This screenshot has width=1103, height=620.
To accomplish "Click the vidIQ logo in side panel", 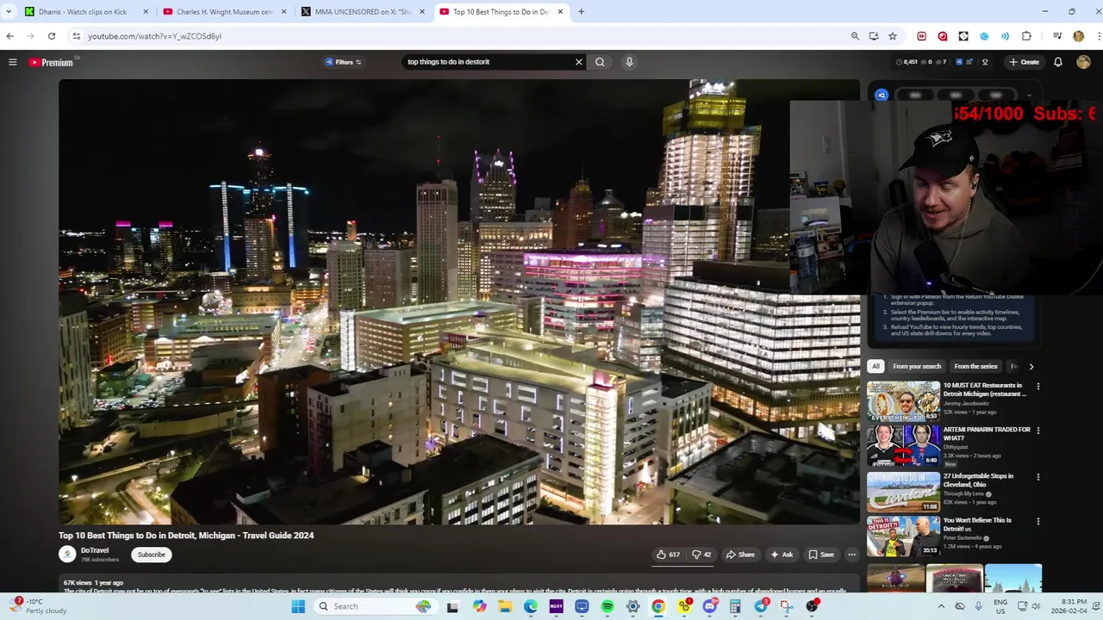I will 882,96.
